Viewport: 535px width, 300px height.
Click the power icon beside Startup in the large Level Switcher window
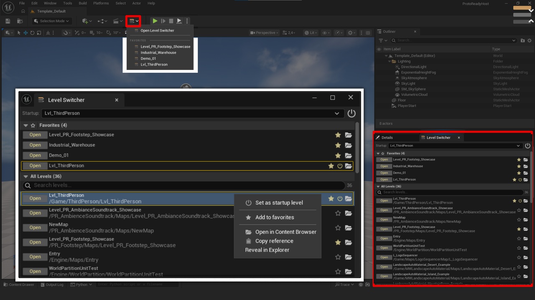(x=351, y=113)
